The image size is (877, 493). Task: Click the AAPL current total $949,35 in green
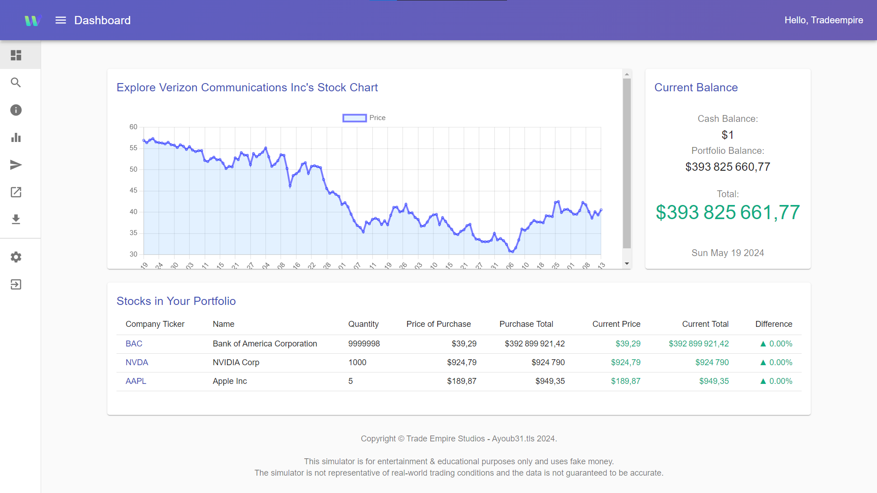pos(714,381)
